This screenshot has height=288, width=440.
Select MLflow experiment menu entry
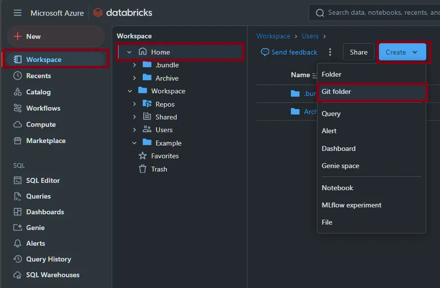pyautogui.click(x=351, y=205)
